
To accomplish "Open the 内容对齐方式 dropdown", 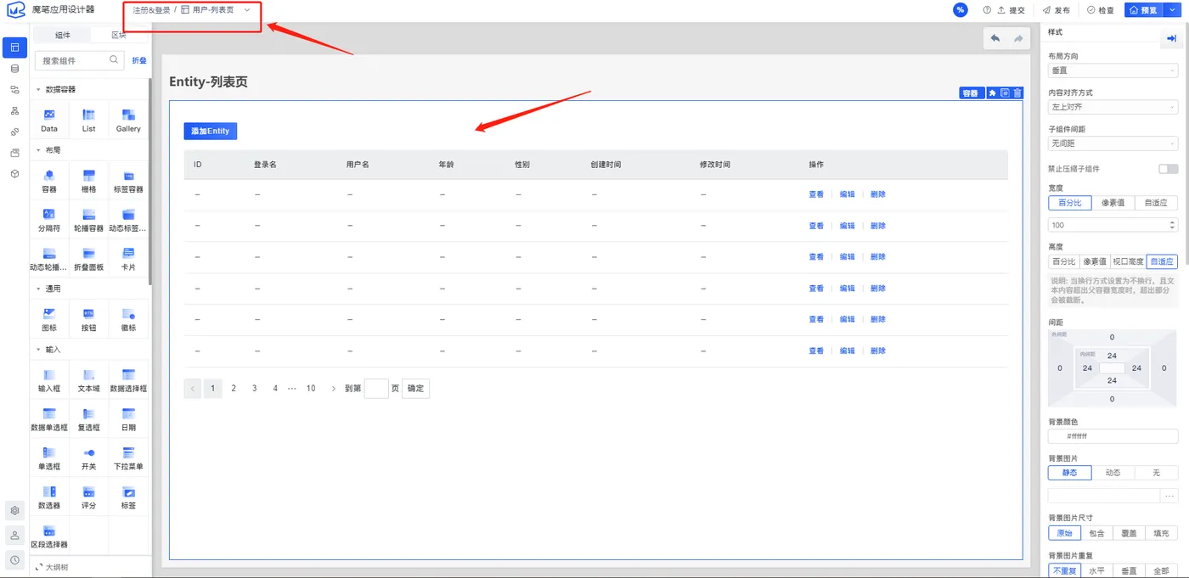I will tap(1113, 107).
